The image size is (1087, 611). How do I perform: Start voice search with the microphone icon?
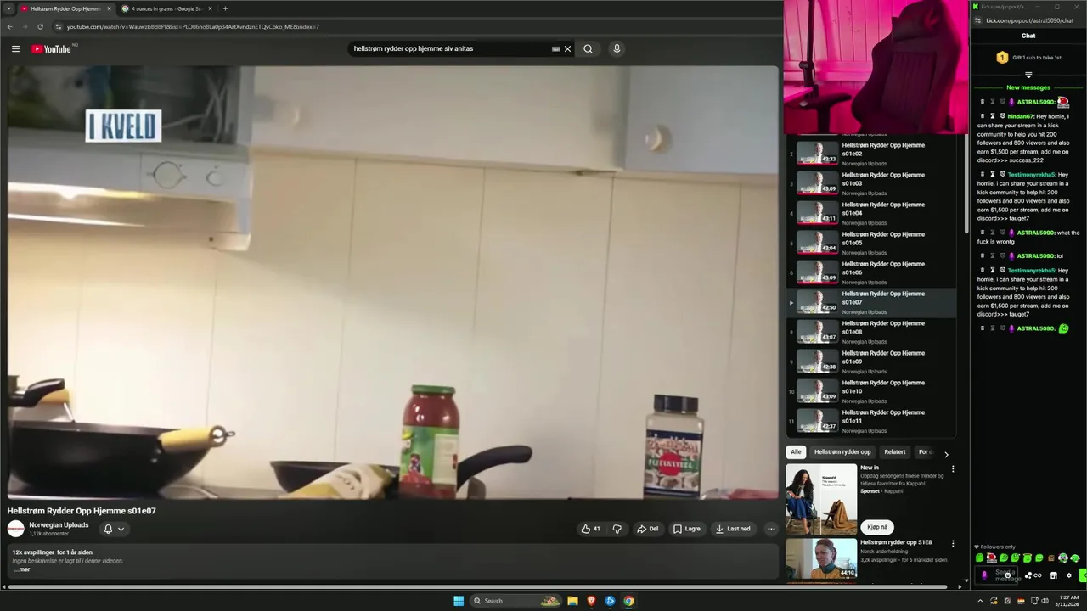click(x=617, y=49)
